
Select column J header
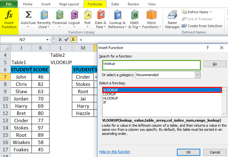tap(21, 48)
